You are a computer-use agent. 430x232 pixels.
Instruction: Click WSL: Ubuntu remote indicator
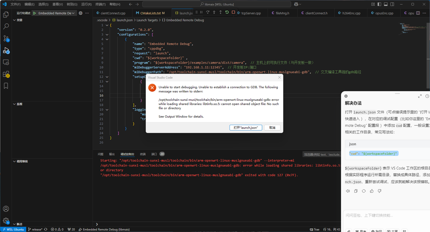pyautogui.click(x=13, y=229)
